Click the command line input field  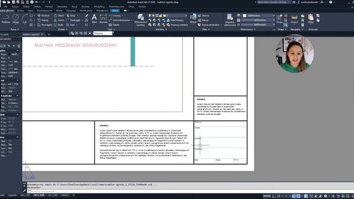(190, 191)
